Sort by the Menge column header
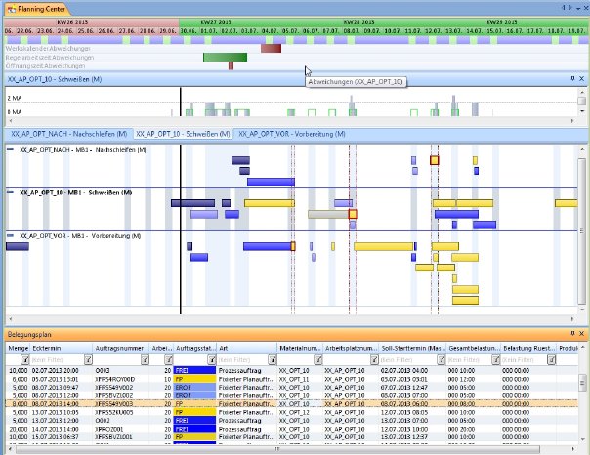Screen dimensions: 590x455 [x=18, y=349]
